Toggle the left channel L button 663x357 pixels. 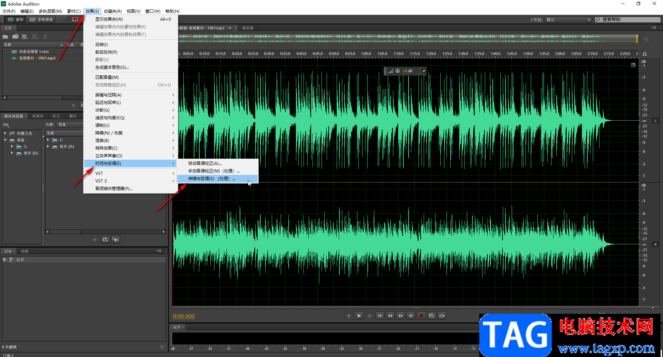tap(655, 121)
